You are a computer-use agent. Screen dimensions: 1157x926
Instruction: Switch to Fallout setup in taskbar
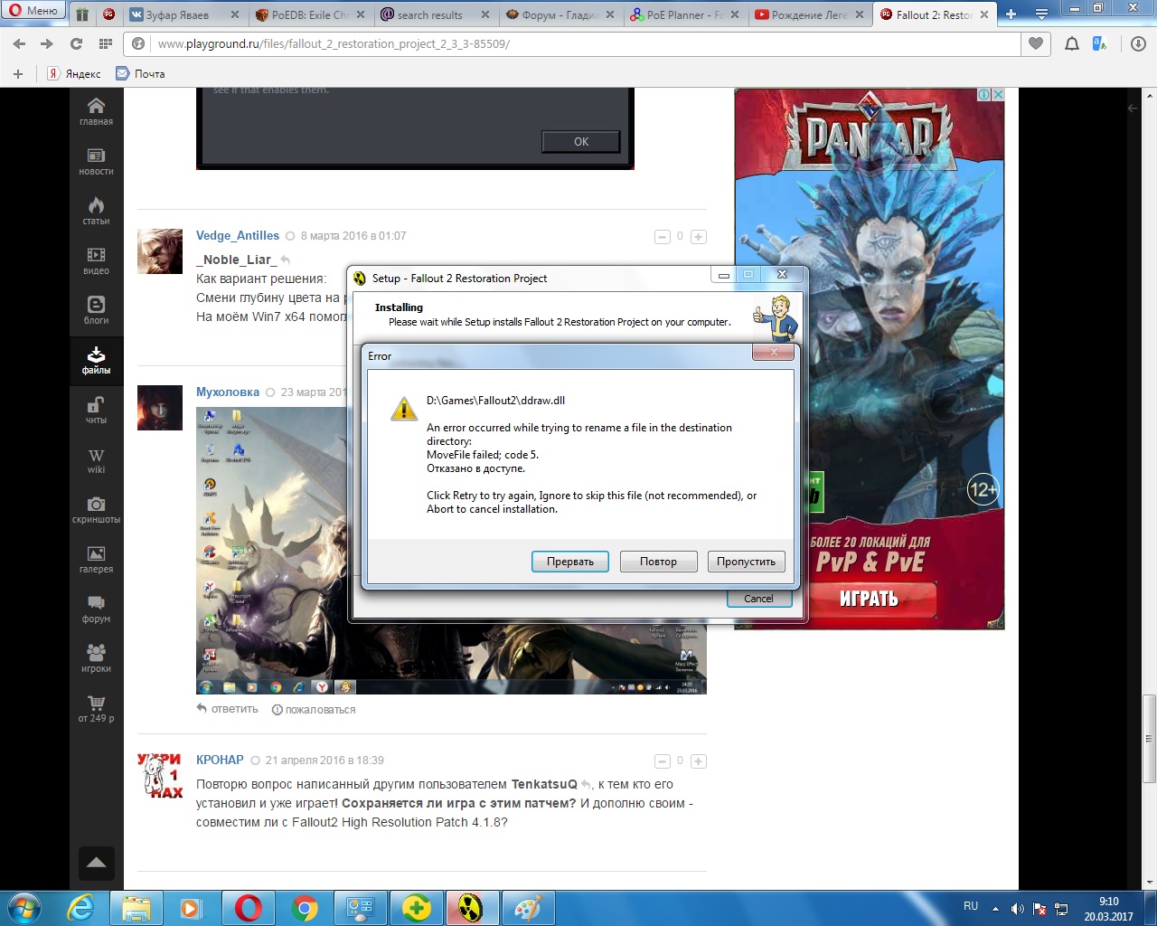[x=473, y=908]
